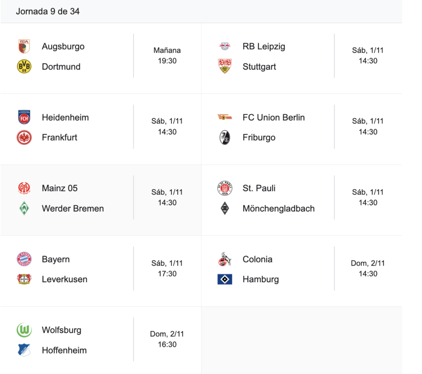Click the Wolfsburg green W logo
Viewport: 422px width, 374px height.
[24, 330]
